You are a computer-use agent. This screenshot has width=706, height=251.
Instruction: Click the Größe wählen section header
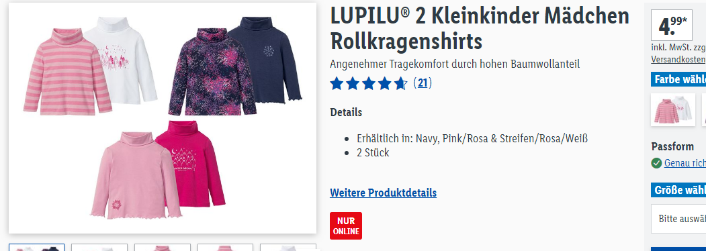[678, 190]
